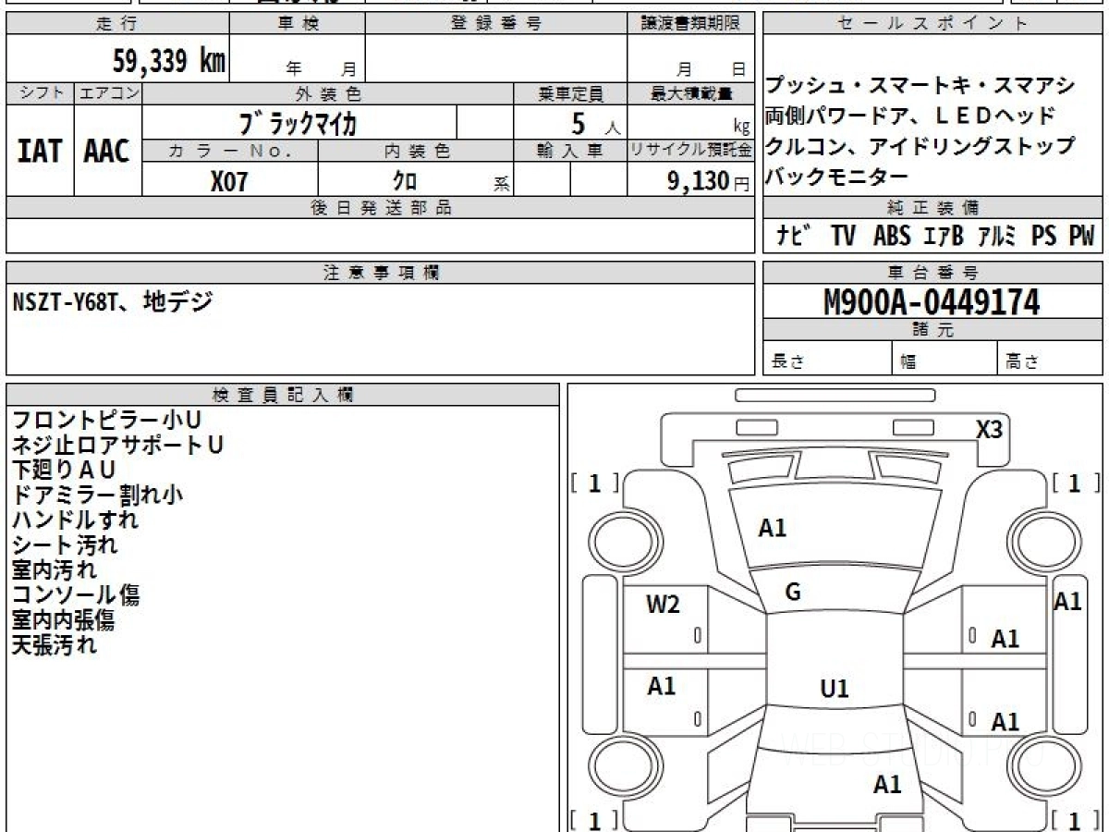Select the 登録番号 header cell

[x=496, y=24]
